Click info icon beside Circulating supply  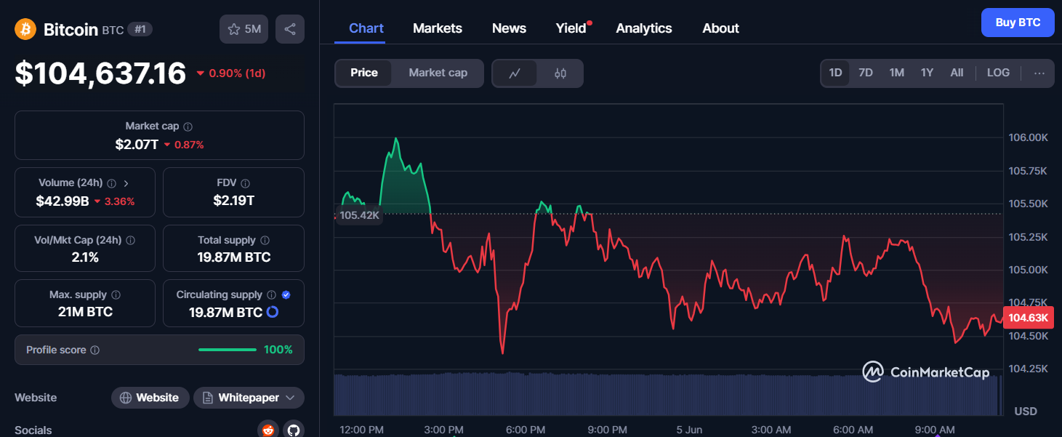click(271, 295)
